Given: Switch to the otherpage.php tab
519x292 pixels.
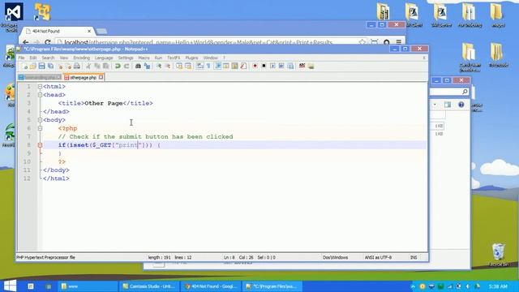Looking at the screenshot, I should point(83,77).
